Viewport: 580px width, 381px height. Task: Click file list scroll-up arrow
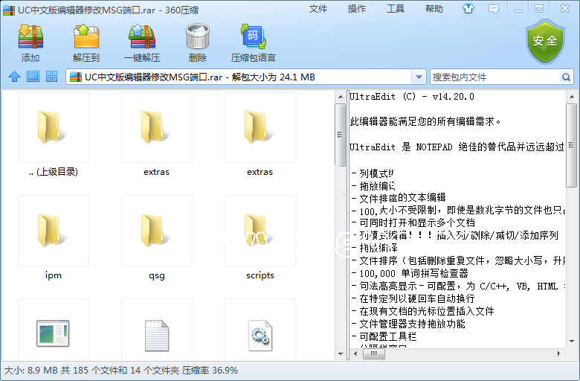[341, 97]
